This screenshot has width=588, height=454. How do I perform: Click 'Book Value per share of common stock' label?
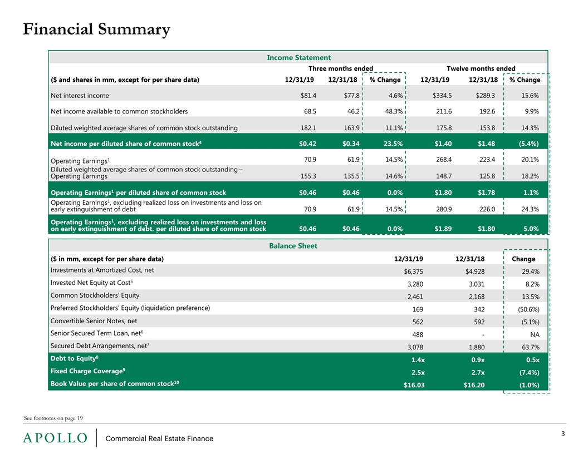115,383
